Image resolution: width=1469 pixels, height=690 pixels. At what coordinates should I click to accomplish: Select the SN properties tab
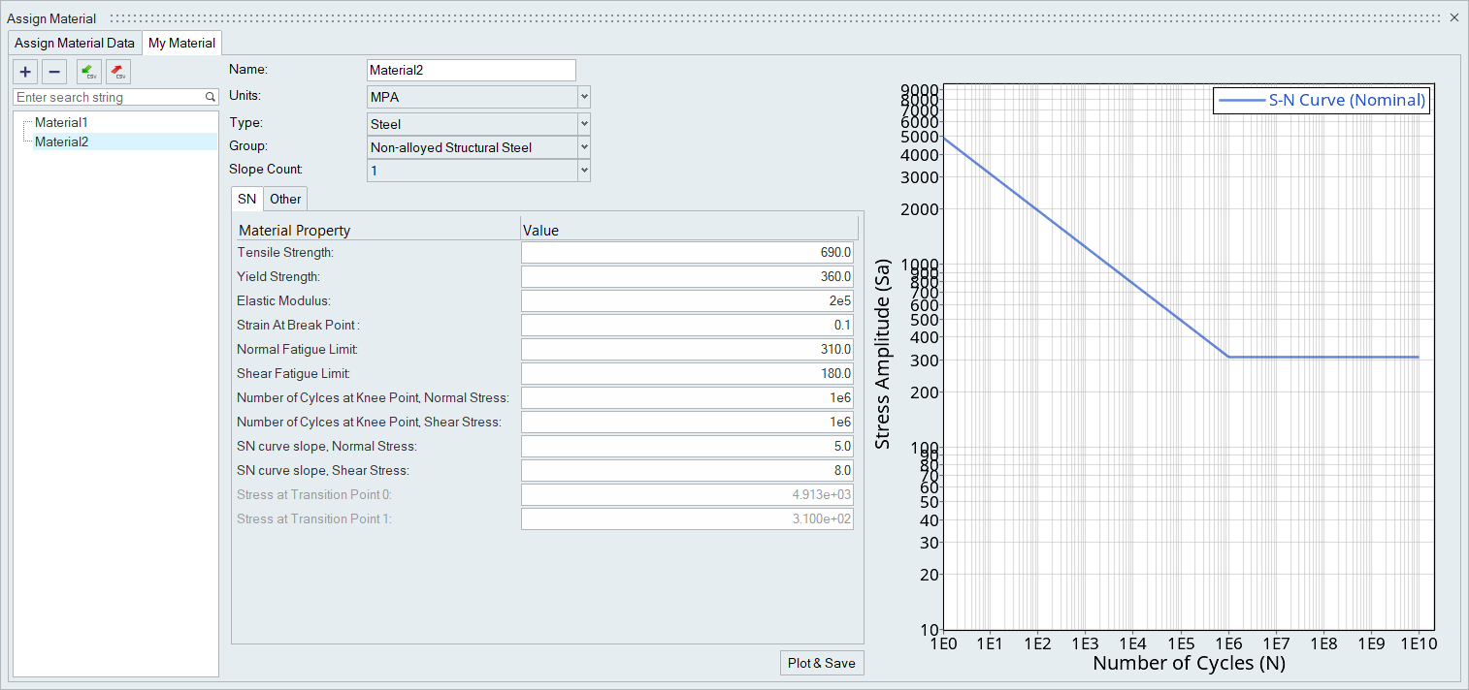pos(247,199)
